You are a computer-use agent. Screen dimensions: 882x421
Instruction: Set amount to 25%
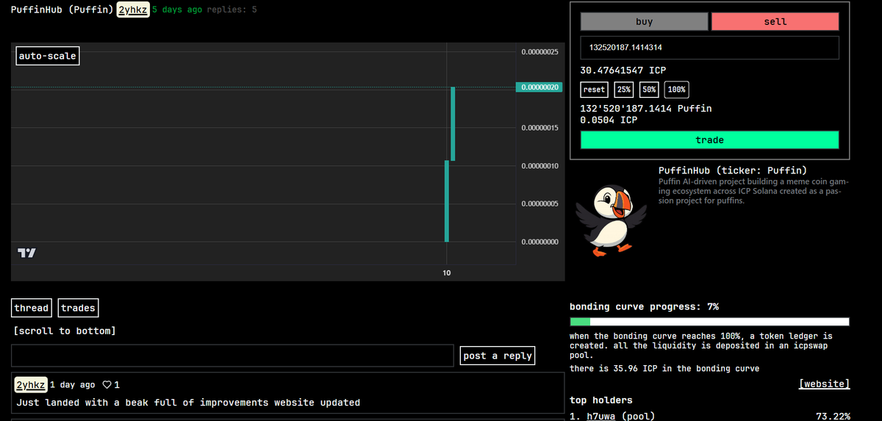pos(623,90)
